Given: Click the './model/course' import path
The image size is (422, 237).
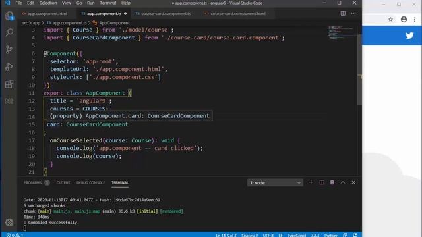Looking at the screenshot, I should click(144, 30).
